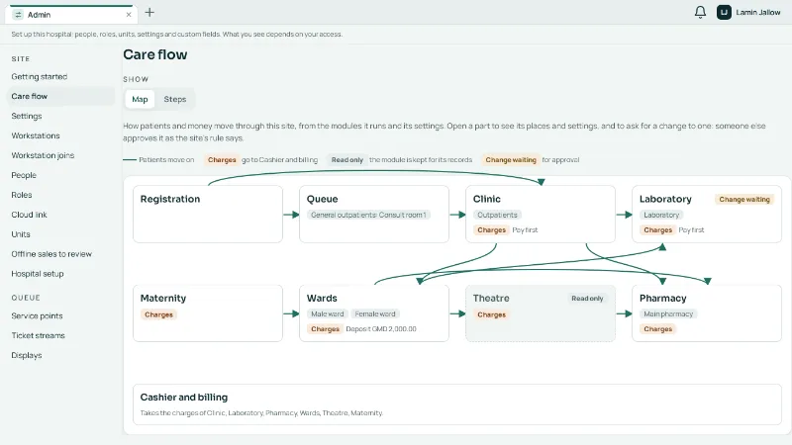Click the Female ward chip
This screenshot has height=445, width=792.
375,313
